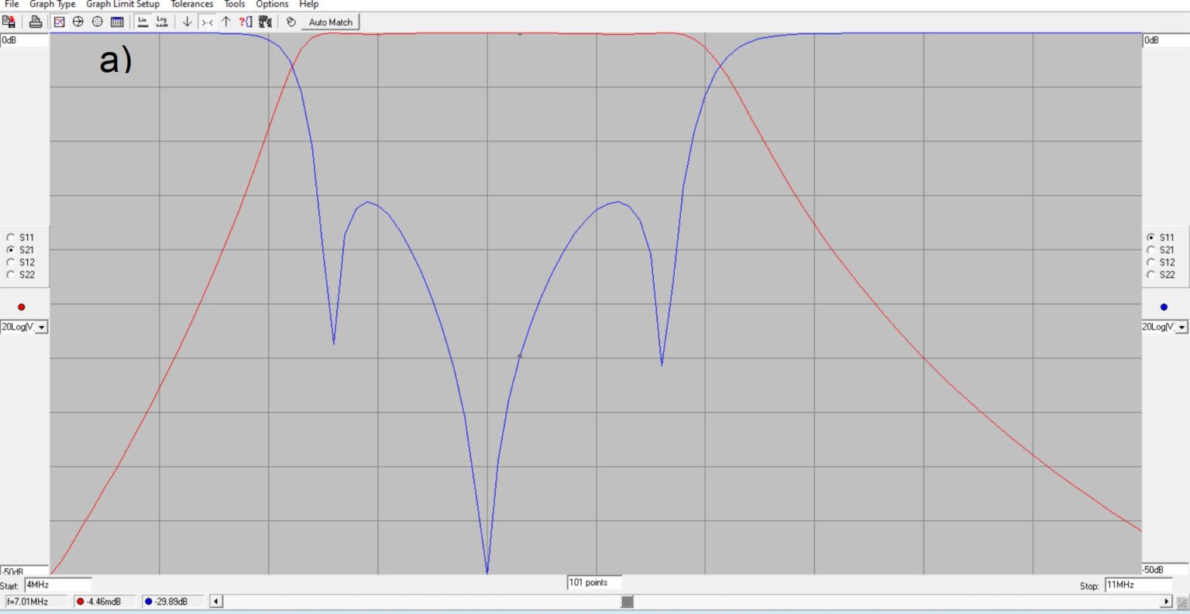Open the Smith chart display
The width and height of the screenshot is (1190, 614).
point(78,22)
